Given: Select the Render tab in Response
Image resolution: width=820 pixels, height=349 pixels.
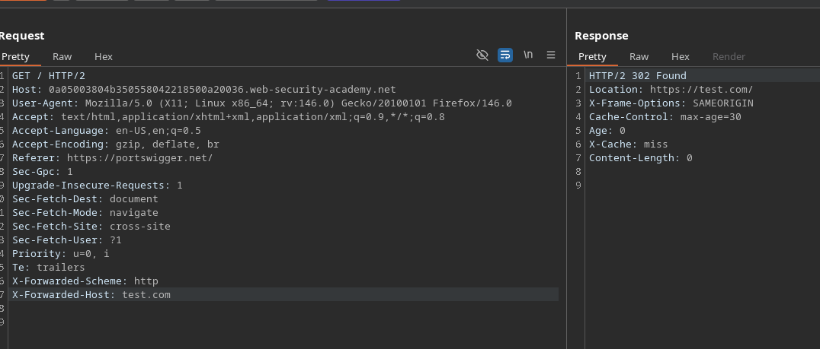Looking at the screenshot, I should point(729,56).
